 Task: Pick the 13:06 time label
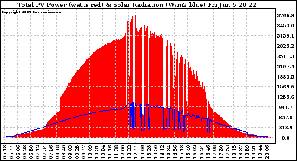tap(142, 152)
